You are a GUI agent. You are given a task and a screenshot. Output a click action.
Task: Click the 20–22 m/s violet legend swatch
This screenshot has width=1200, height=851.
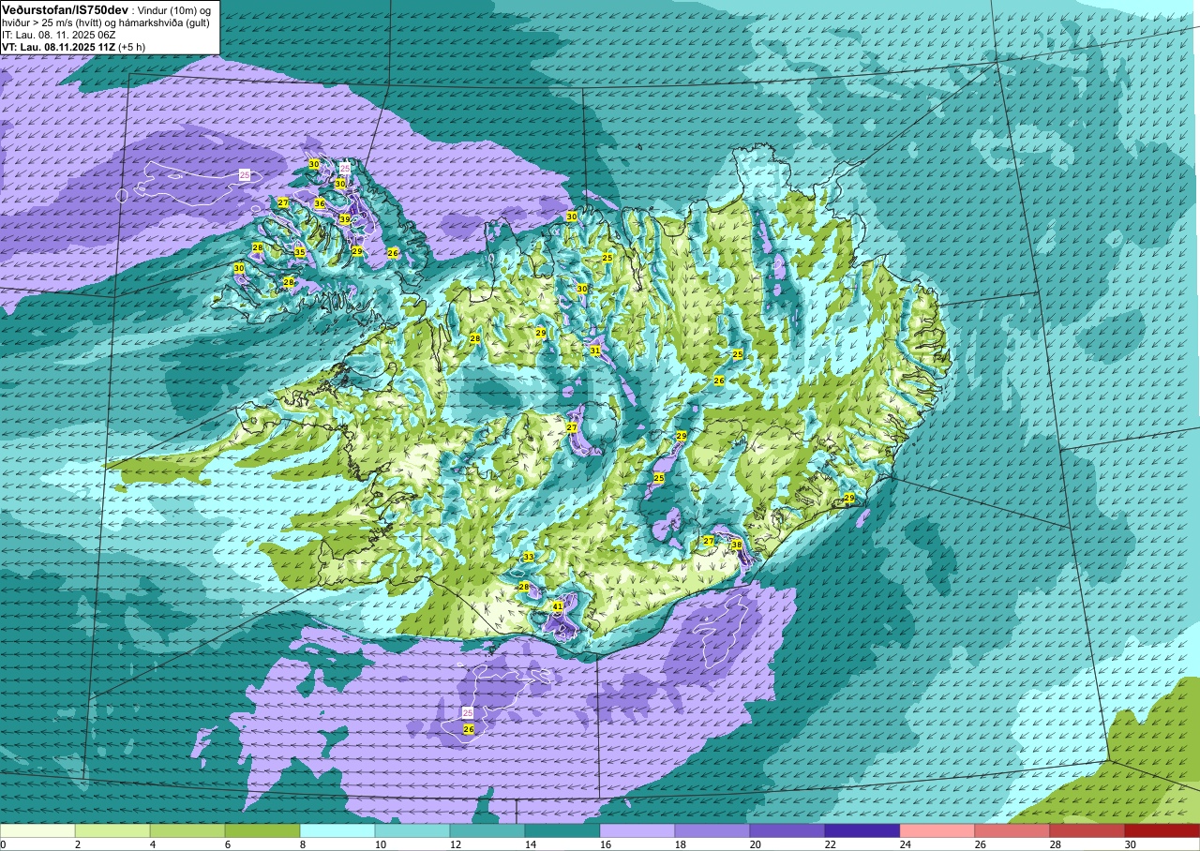[787, 830]
